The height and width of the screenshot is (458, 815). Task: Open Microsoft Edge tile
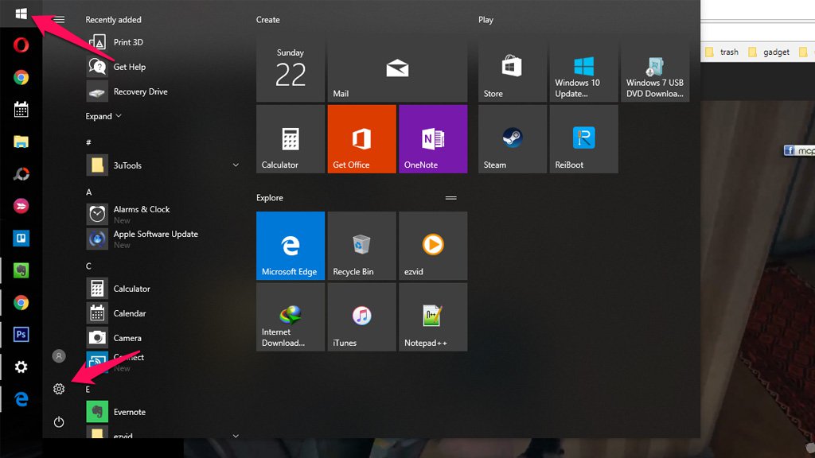290,246
